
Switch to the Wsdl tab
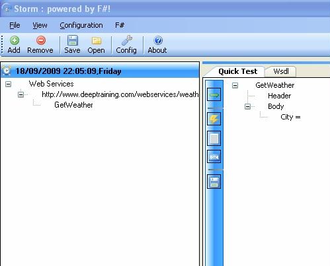[x=281, y=71]
